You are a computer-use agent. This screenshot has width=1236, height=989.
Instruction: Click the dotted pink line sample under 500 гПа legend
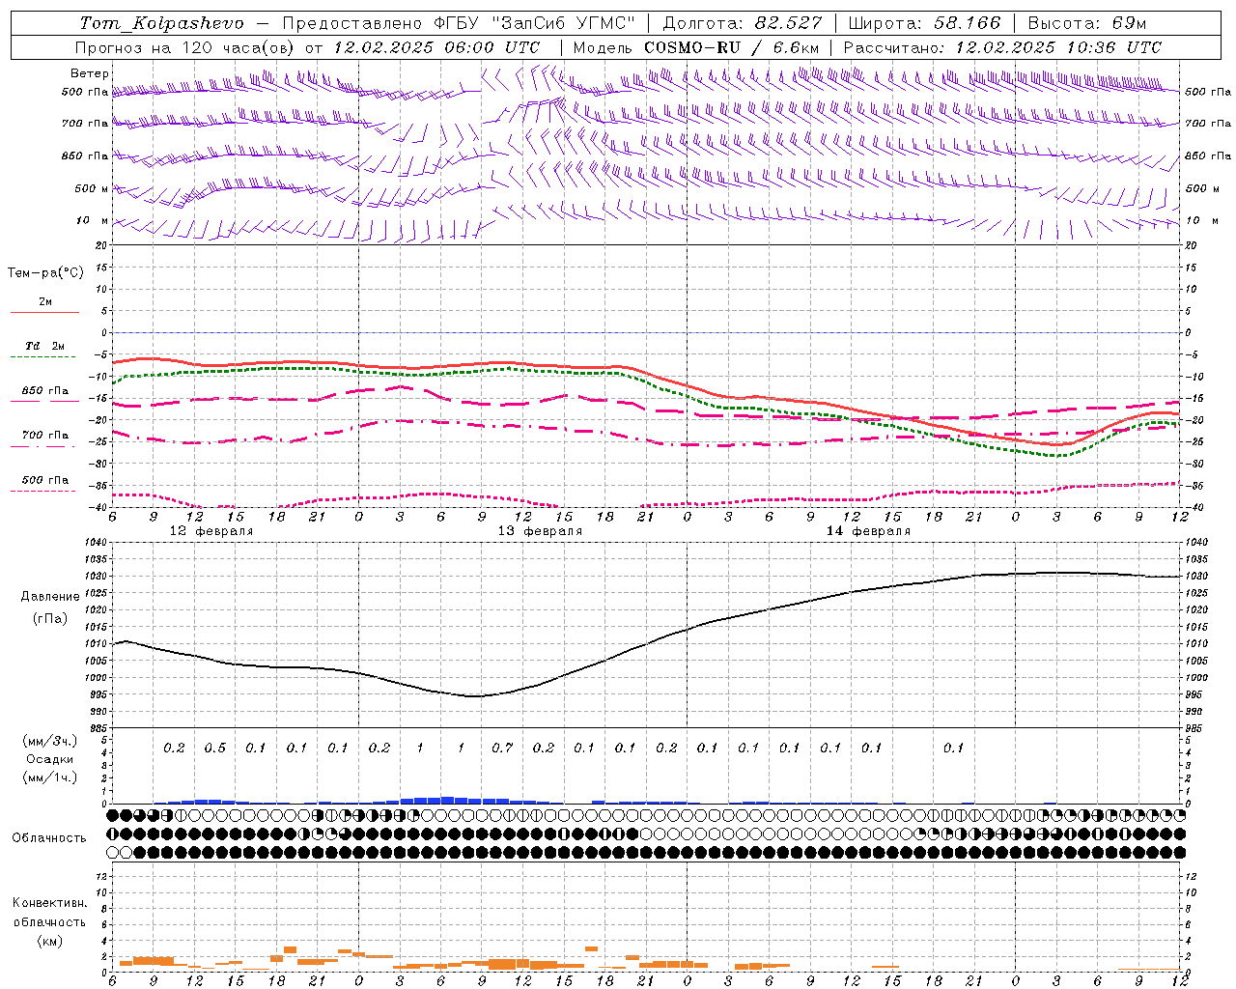(42, 491)
